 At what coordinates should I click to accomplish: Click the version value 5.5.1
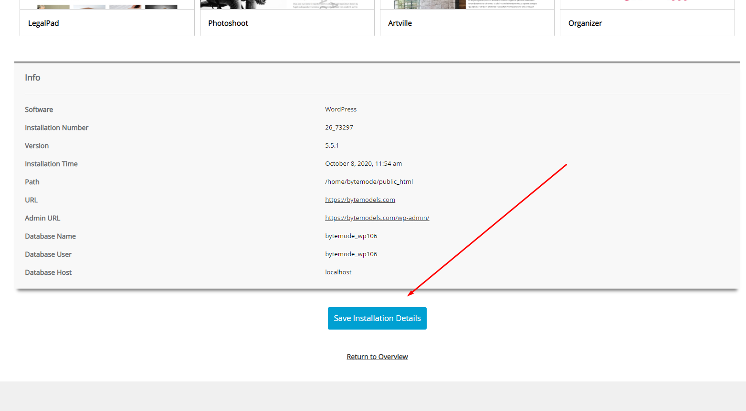coord(332,145)
